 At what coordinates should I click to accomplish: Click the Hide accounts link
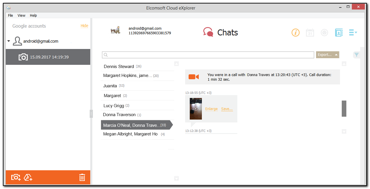coord(84,26)
